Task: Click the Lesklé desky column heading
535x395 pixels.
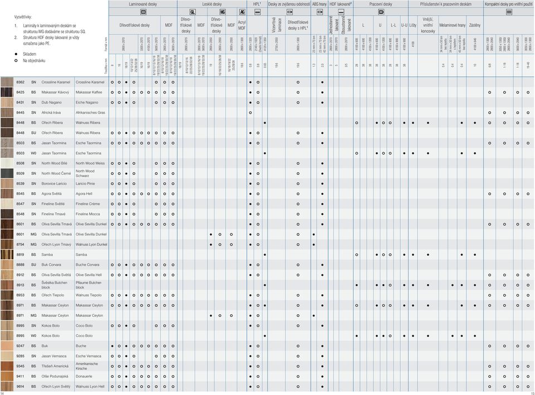Action: click(212, 4)
